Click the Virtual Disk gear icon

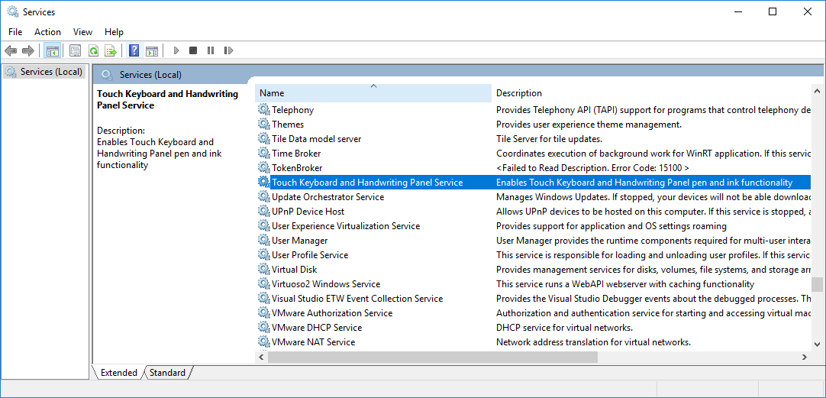[x=263, y=270]
